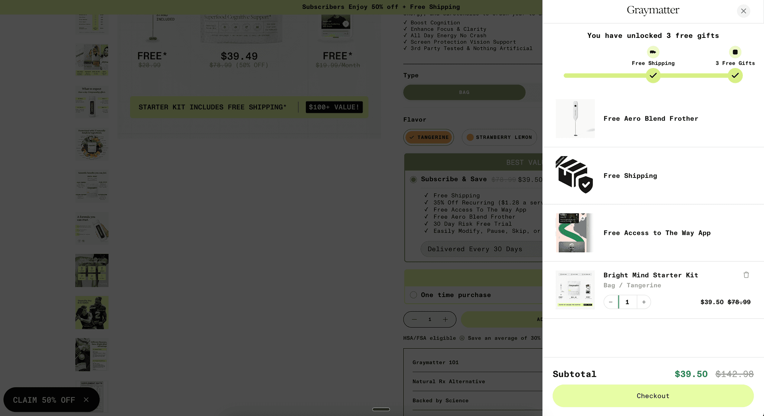Increase product page quantity with plus

pos(445,319)
